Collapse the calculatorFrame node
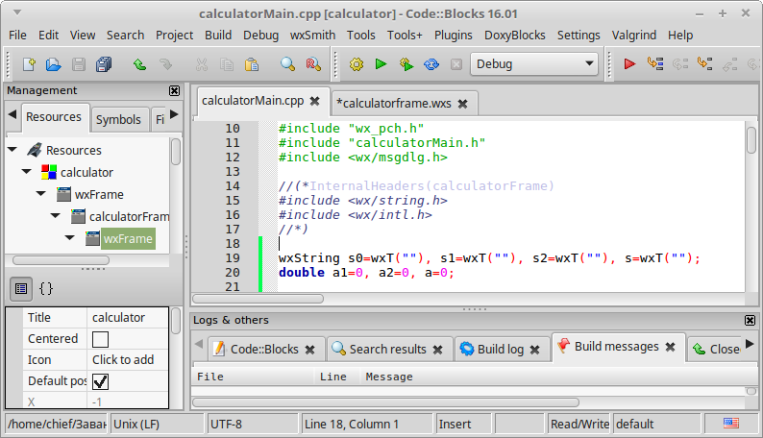This screenshot has width=763, height=438. [55, 216]
